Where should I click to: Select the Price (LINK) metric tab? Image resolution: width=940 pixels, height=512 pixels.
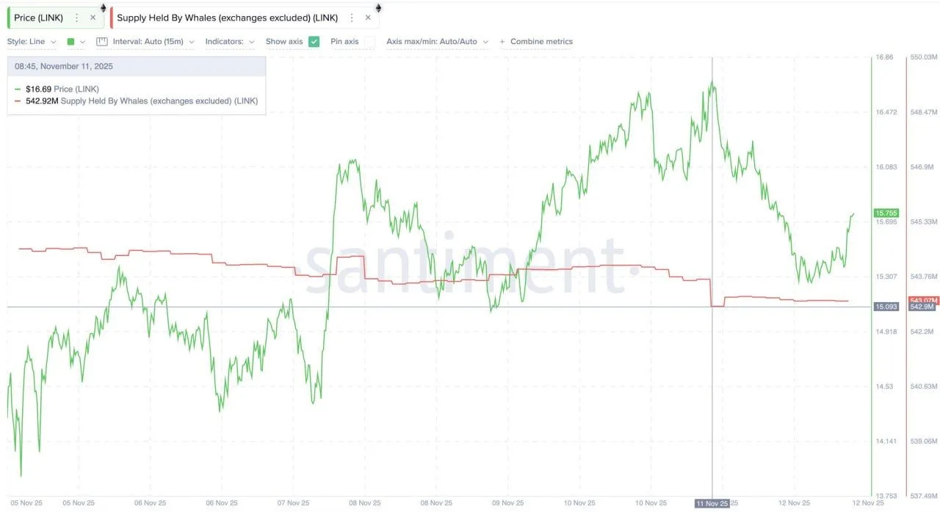coord(39,18)
